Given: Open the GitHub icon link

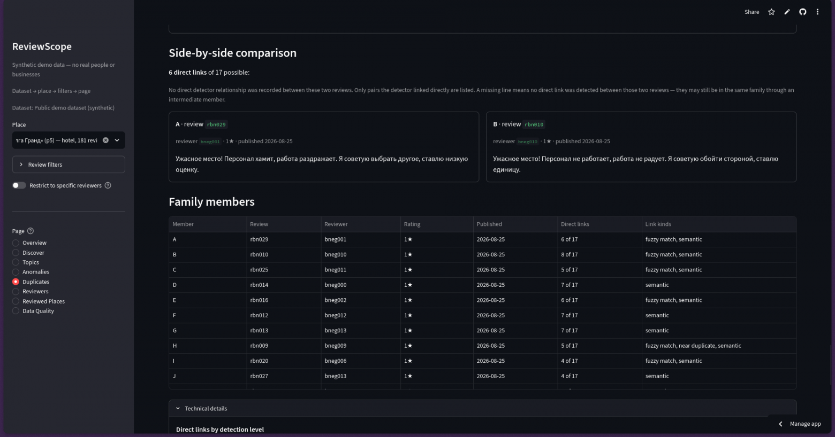Looking at the screenshot, I should click(802, 12).
